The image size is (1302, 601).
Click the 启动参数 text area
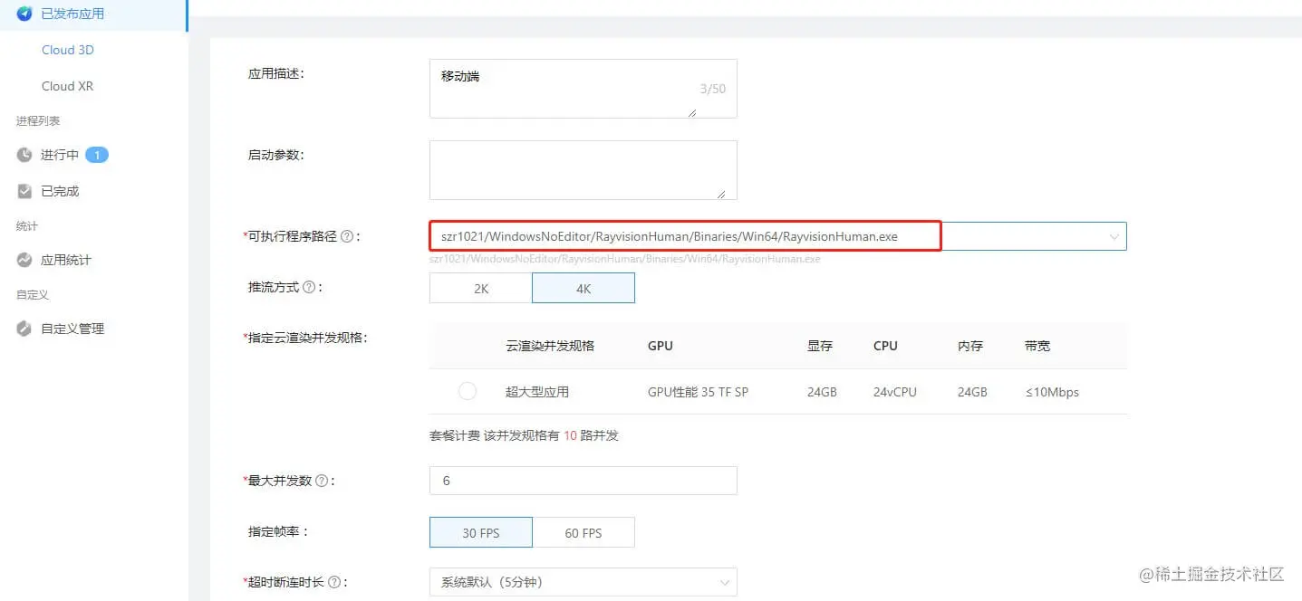pyautogui.click(x=583, y=170)
